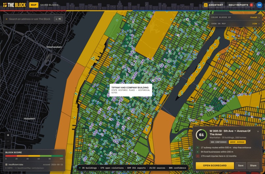Click the Daily Reports notification badge
265x174 pixels.
pos(251,5)
